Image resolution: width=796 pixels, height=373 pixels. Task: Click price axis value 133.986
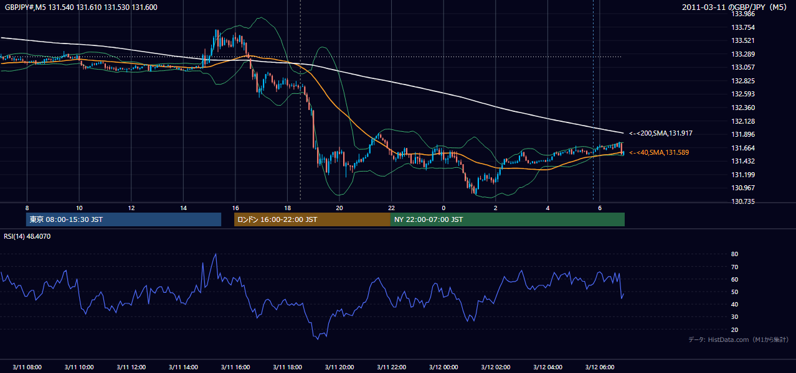[x=743, y=14]
